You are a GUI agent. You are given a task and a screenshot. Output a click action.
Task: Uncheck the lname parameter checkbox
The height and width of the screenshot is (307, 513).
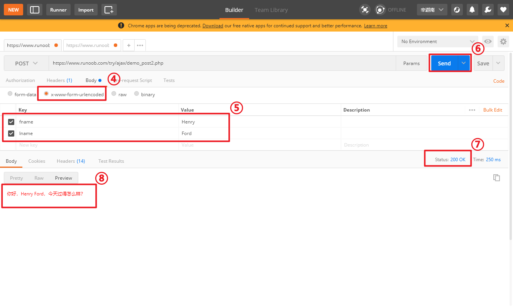(x=11, y=133)
